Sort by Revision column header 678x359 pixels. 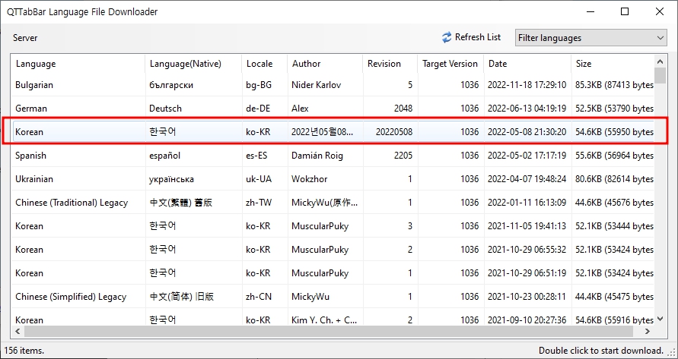tap(390, 64)
